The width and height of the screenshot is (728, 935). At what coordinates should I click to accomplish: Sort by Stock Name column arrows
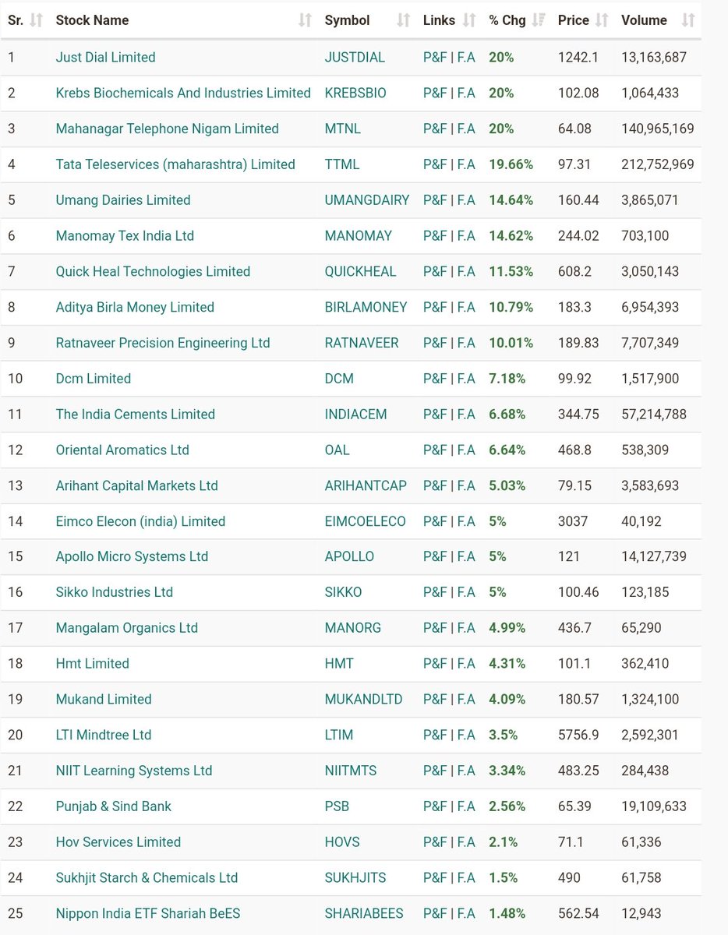point(305,20)
